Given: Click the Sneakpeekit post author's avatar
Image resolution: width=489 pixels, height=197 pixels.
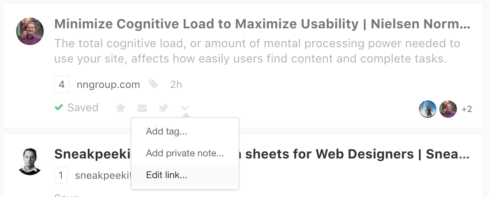Looking at the screenshot, I should pos(30,161).
